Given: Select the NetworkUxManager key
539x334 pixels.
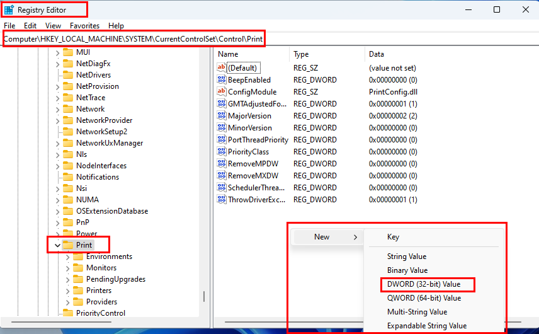Looking at the screenshot, I should 110,143.
